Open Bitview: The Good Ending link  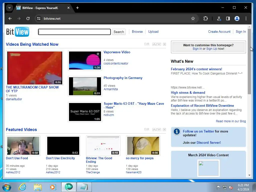coord(99,160)
